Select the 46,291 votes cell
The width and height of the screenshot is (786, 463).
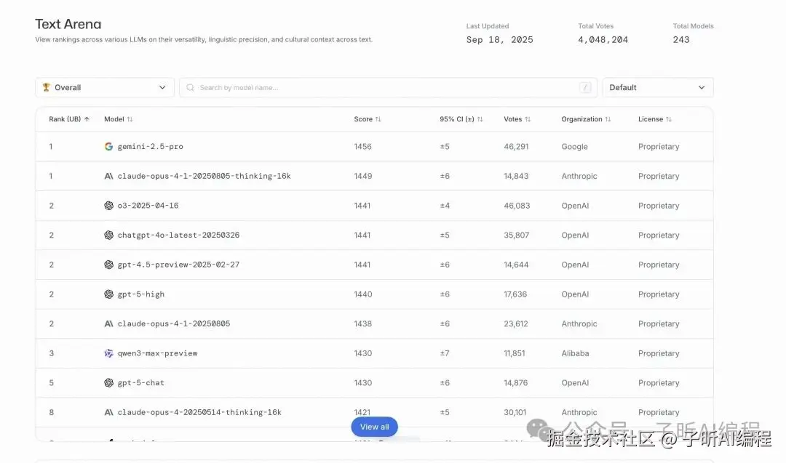pyautogui.click(x=516, y=147)
